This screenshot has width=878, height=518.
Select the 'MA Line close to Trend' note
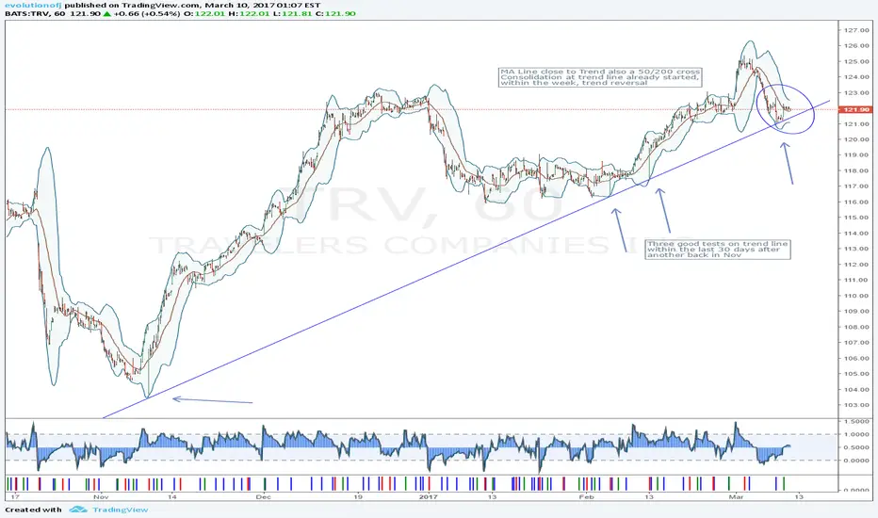[x=600, y=77]
